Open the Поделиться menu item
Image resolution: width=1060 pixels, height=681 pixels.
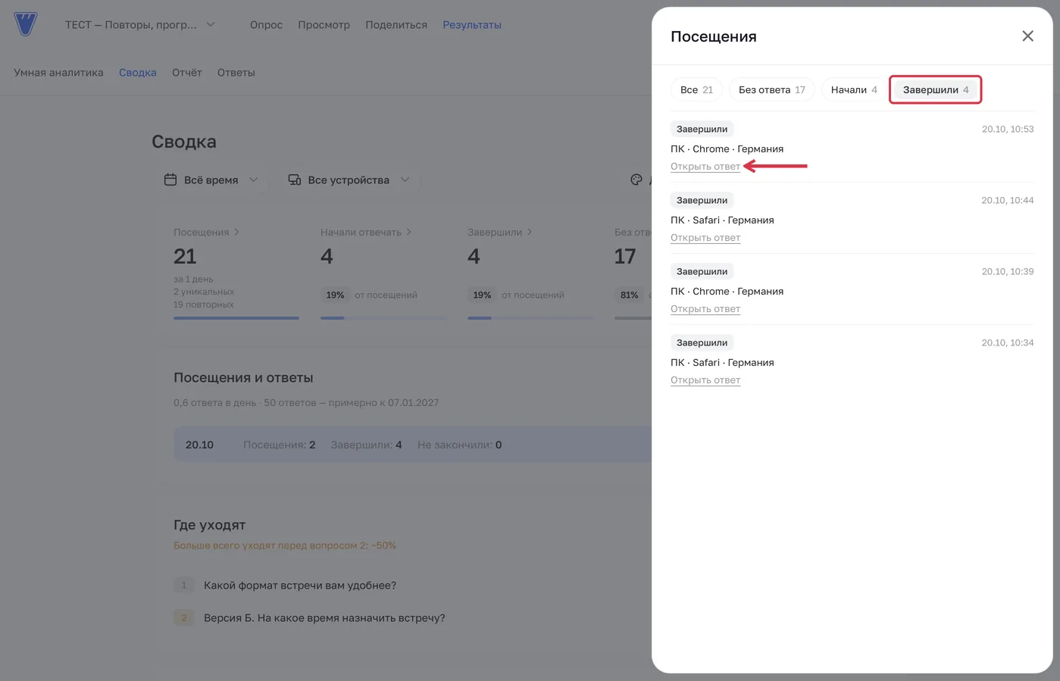396,25
